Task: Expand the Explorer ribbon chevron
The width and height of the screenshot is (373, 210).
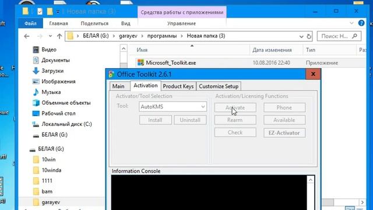Action: coord(351,23)
